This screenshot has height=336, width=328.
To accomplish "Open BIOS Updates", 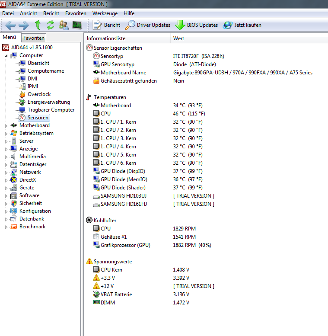I will pos(196,25).
